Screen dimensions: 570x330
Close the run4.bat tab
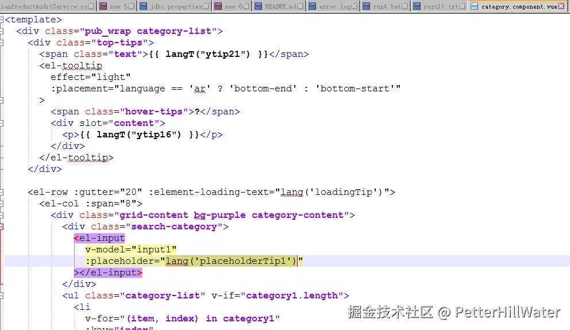tap(405, 6)
